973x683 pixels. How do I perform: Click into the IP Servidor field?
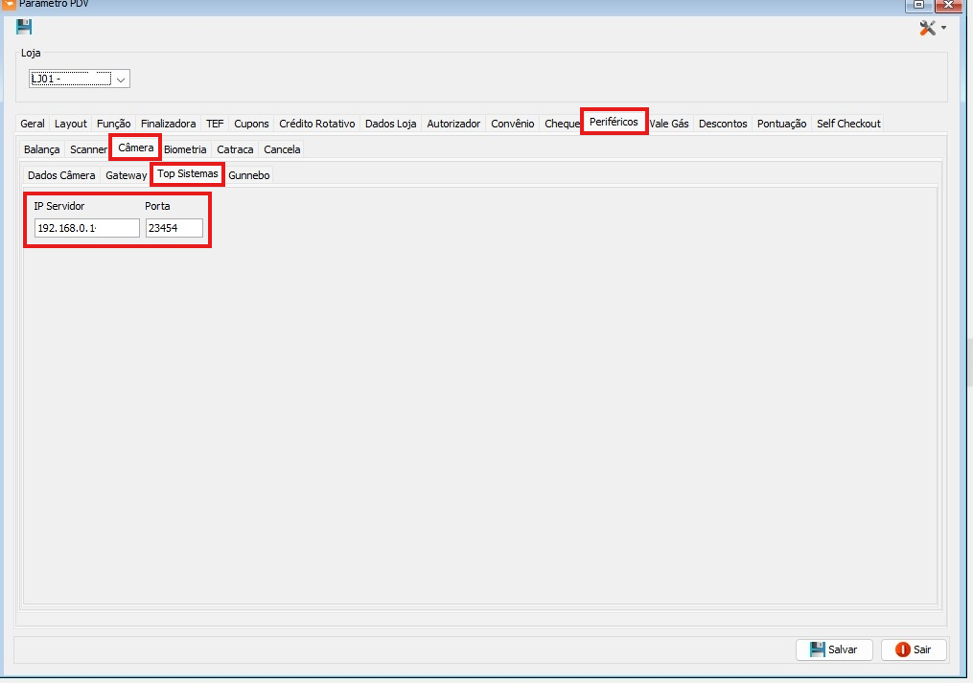point(86,228)
